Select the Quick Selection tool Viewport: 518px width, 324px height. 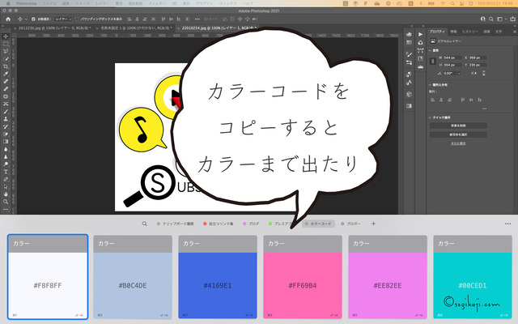click(6, 59)
